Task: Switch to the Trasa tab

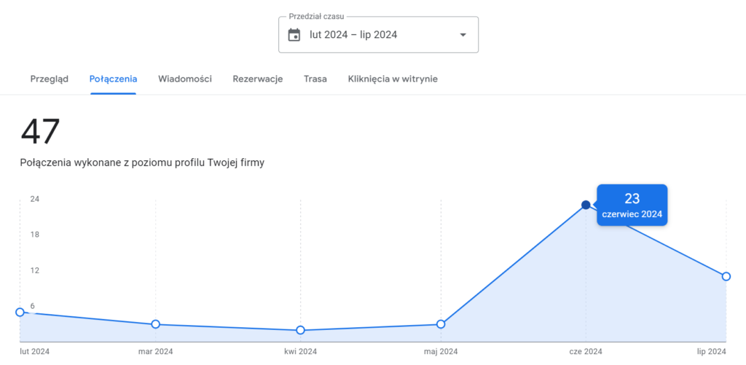Action: click(315, 79)
